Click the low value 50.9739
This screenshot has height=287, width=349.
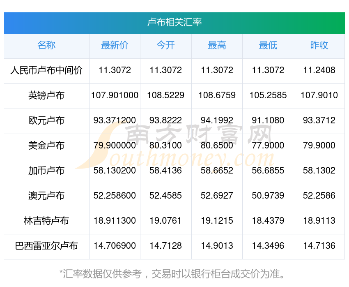click(268, 196)
